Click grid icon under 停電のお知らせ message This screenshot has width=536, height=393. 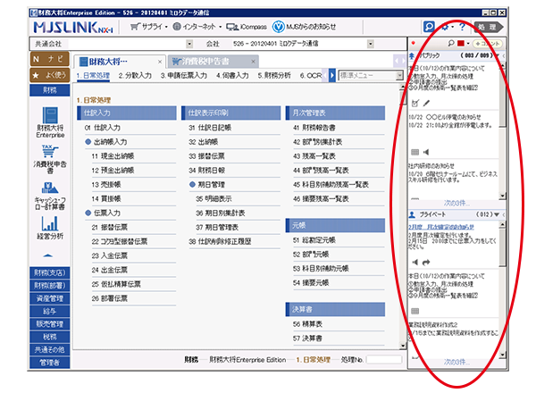click(x=415, y=152)
